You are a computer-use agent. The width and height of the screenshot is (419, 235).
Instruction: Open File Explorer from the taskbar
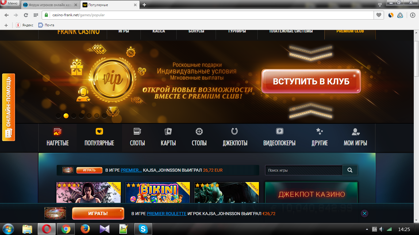[x=27, y=229]
